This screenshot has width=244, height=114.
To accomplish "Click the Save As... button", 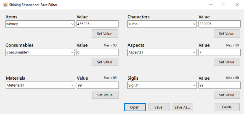I will [x=182, y=107].
